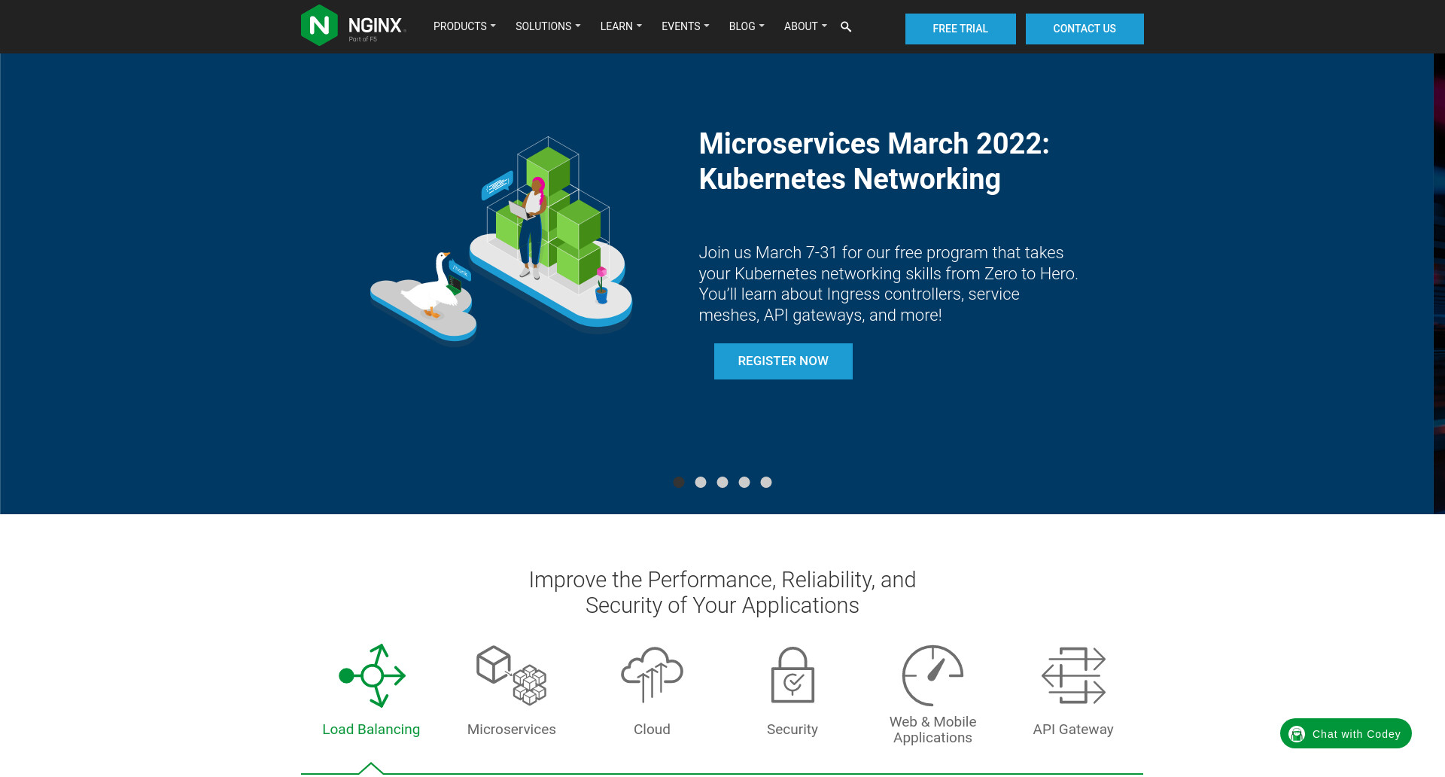Click the NGINX hexagon logo
The image size is (1445, 777).
click(x=319, y=26)
